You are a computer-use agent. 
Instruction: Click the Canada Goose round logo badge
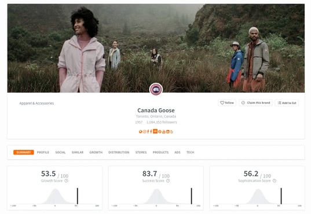point(156,89)
